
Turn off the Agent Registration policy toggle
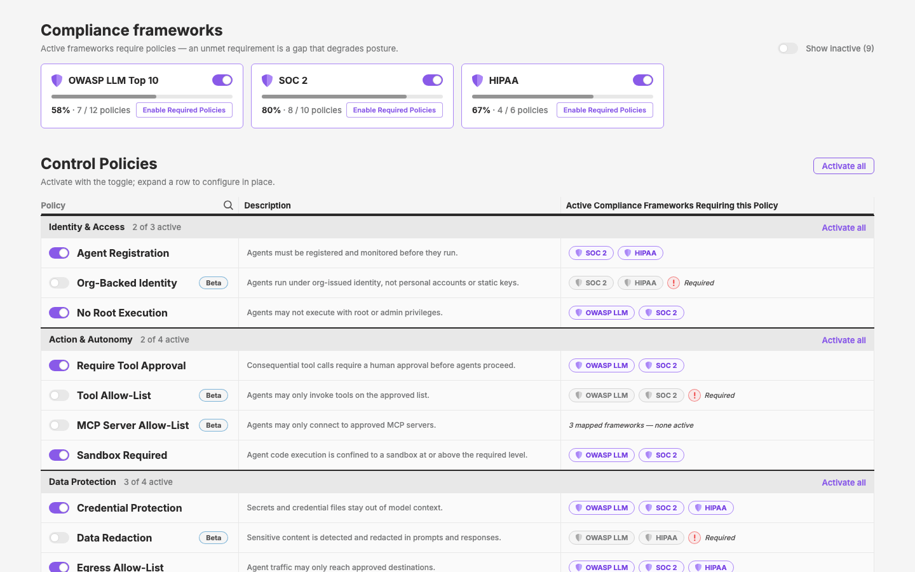(59, 253)
